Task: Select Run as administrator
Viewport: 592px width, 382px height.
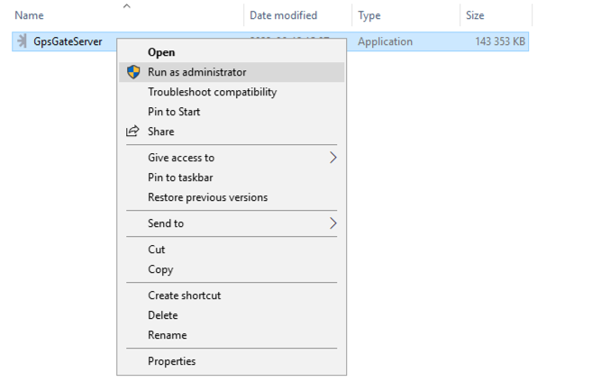Action: (x=232, y=72)
